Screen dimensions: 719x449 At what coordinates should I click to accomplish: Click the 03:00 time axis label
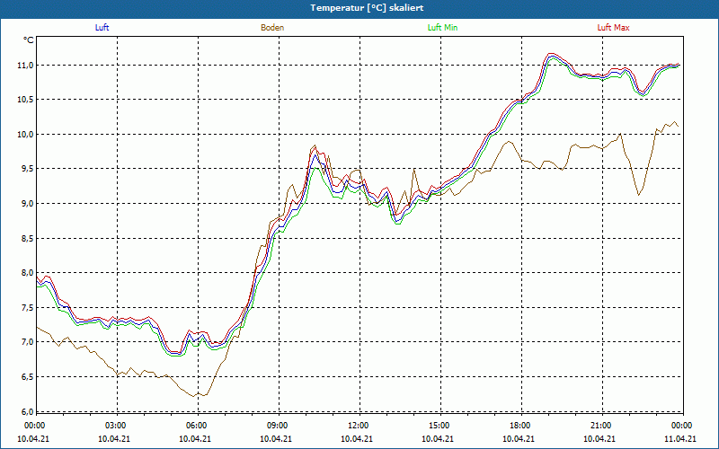[114, 426]
